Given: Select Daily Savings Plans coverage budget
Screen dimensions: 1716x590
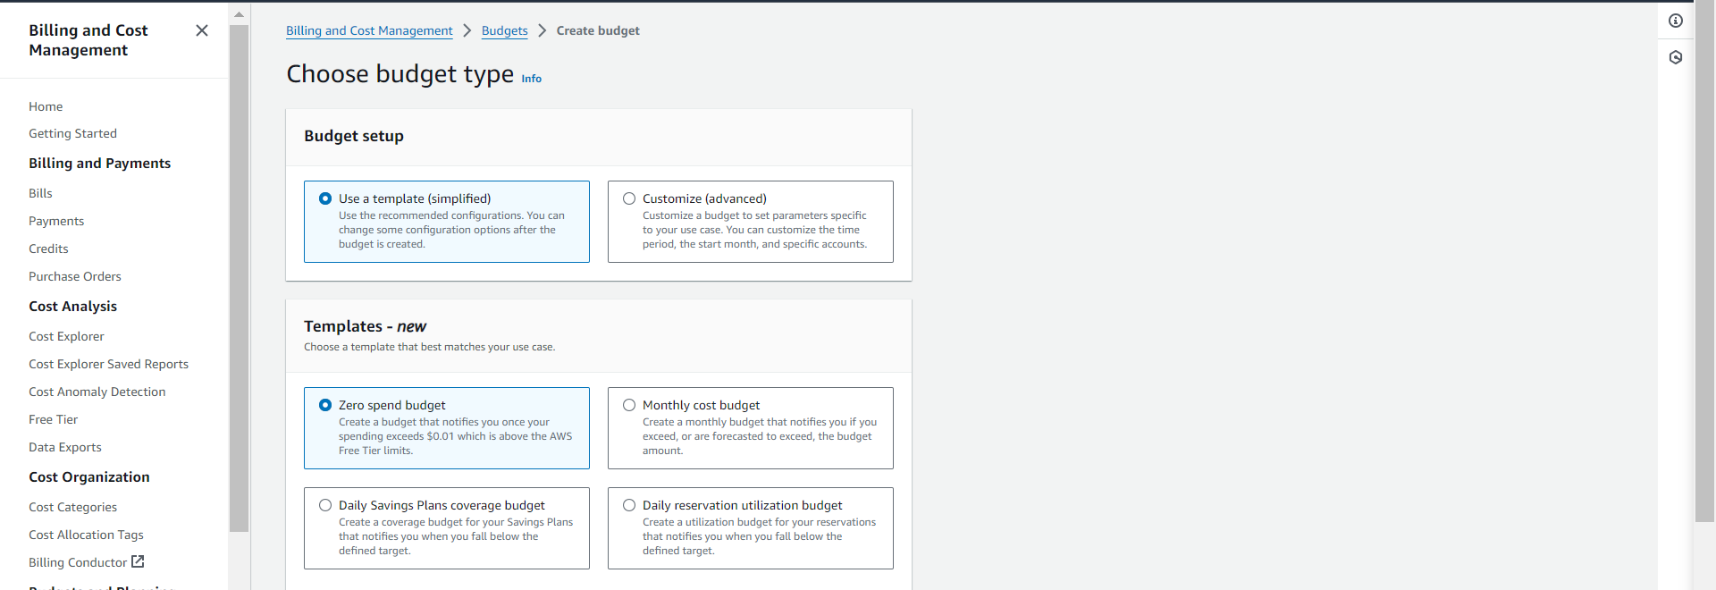Looking at the screenshot, I should (x=325, y=505).
